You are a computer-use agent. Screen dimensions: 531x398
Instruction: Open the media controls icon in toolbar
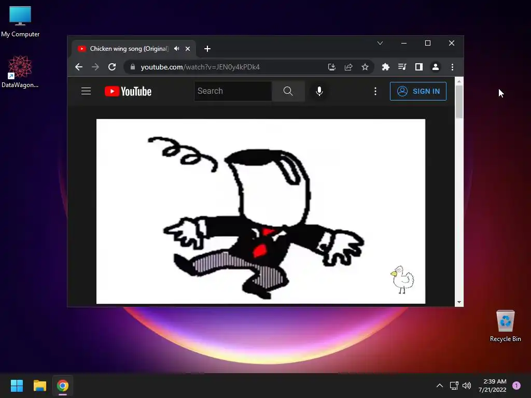pos(402,67)
